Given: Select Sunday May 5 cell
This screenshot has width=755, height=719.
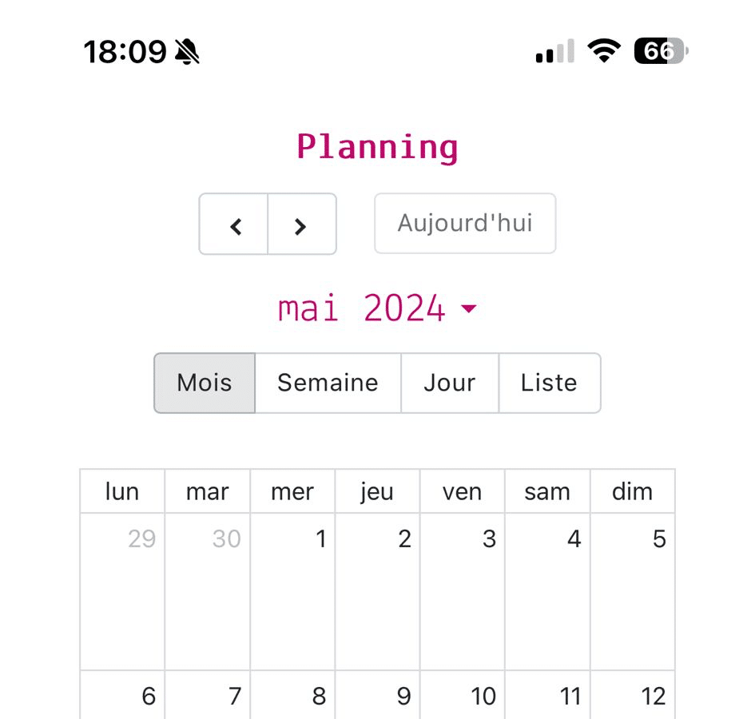Looking at the screenshot, I should [632, 590].
